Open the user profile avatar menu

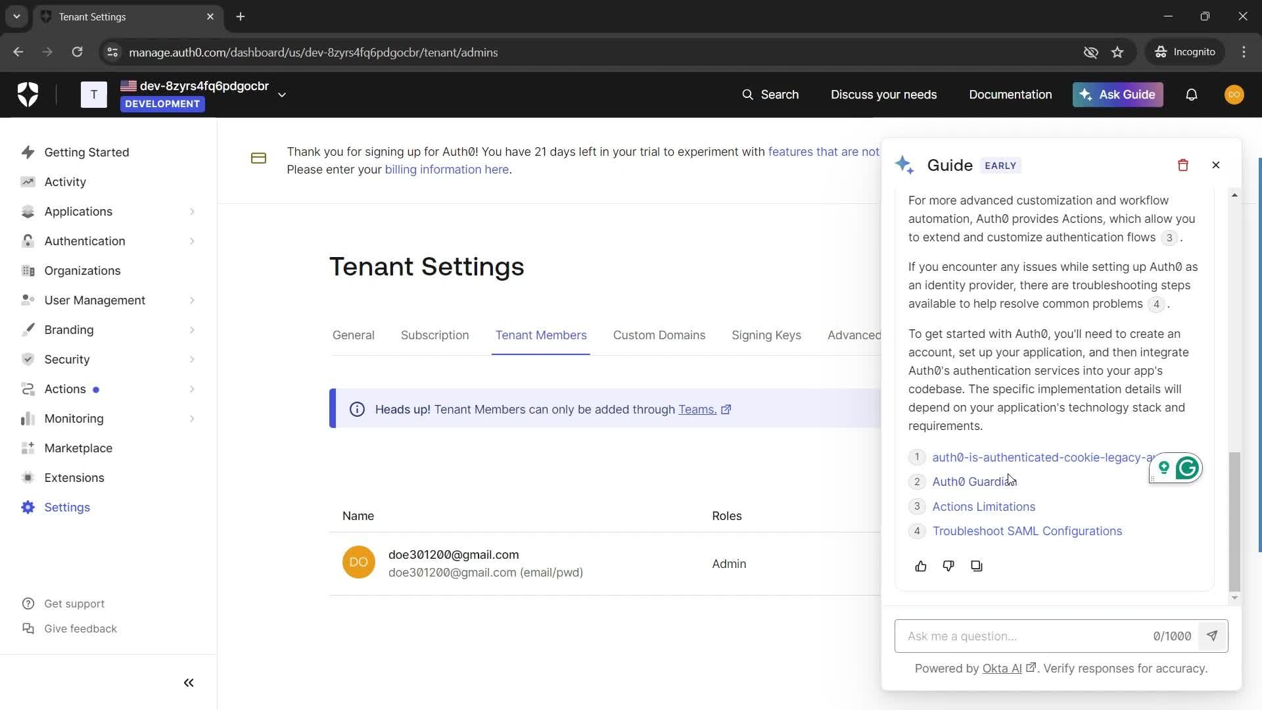tap(1234, 95)
